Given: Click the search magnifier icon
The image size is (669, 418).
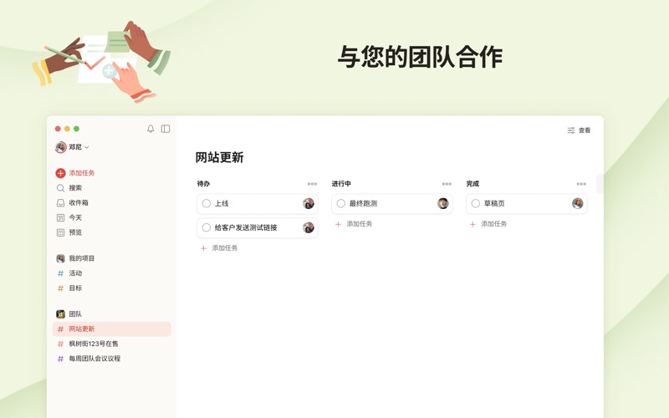Looking at the screenshot, I should (60, 188).
